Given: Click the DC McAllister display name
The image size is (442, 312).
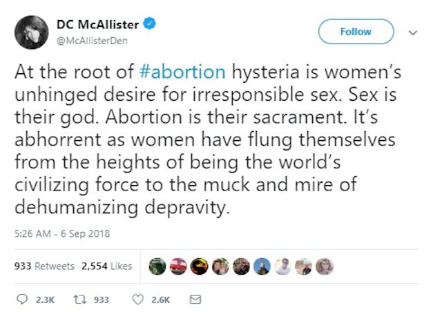Looking at the screenshot, I should 97,24.
